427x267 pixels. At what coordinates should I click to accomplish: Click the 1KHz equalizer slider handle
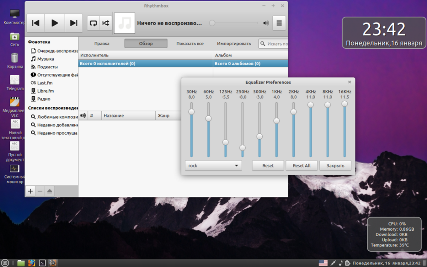(x=277, y=121)
